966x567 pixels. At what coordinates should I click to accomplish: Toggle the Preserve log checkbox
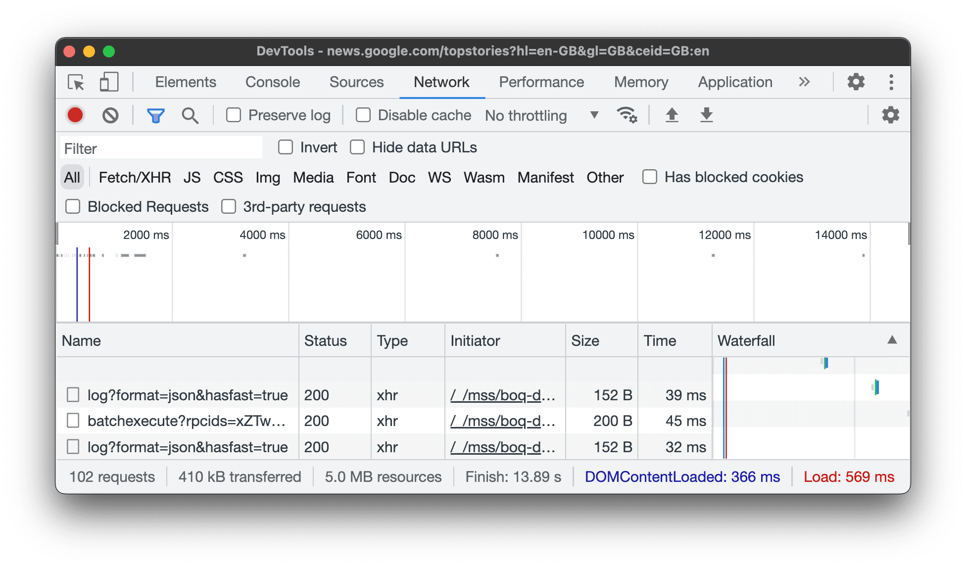(x=235, y=115)
